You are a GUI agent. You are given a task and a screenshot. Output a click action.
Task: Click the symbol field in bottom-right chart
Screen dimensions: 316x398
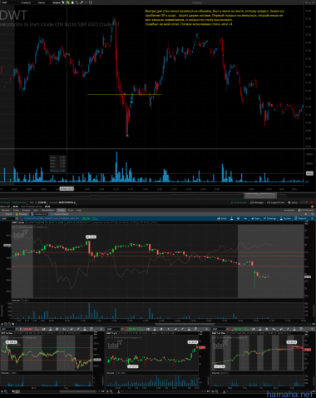click(219, 329)
